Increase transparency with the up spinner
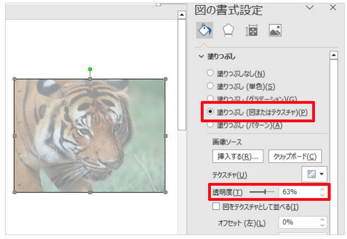The width and height of the screenshot is (347, 239). coord(322,189)
